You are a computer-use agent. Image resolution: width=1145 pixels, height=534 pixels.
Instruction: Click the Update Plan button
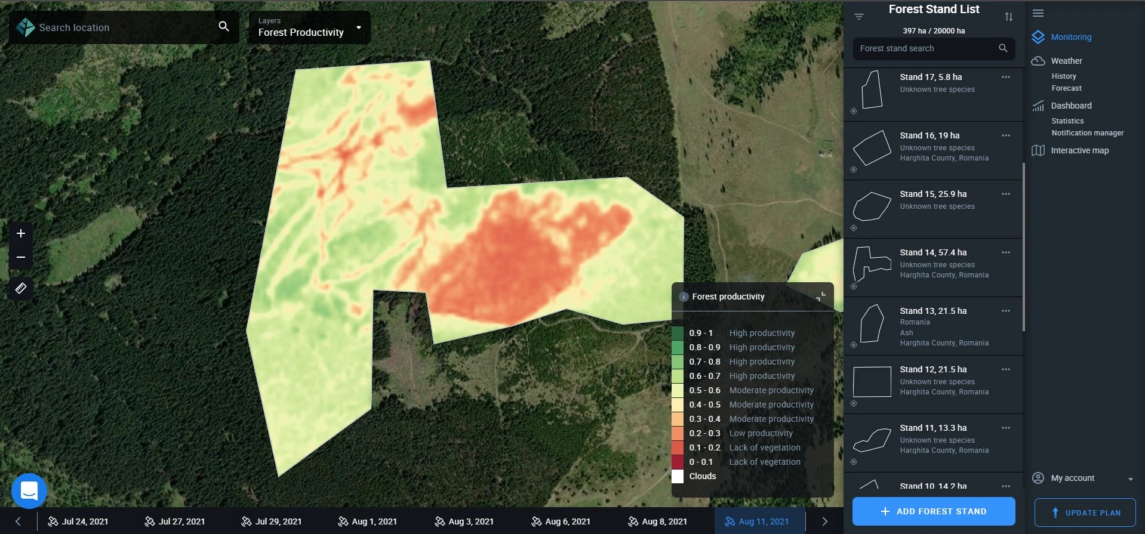coord(1085,513)
